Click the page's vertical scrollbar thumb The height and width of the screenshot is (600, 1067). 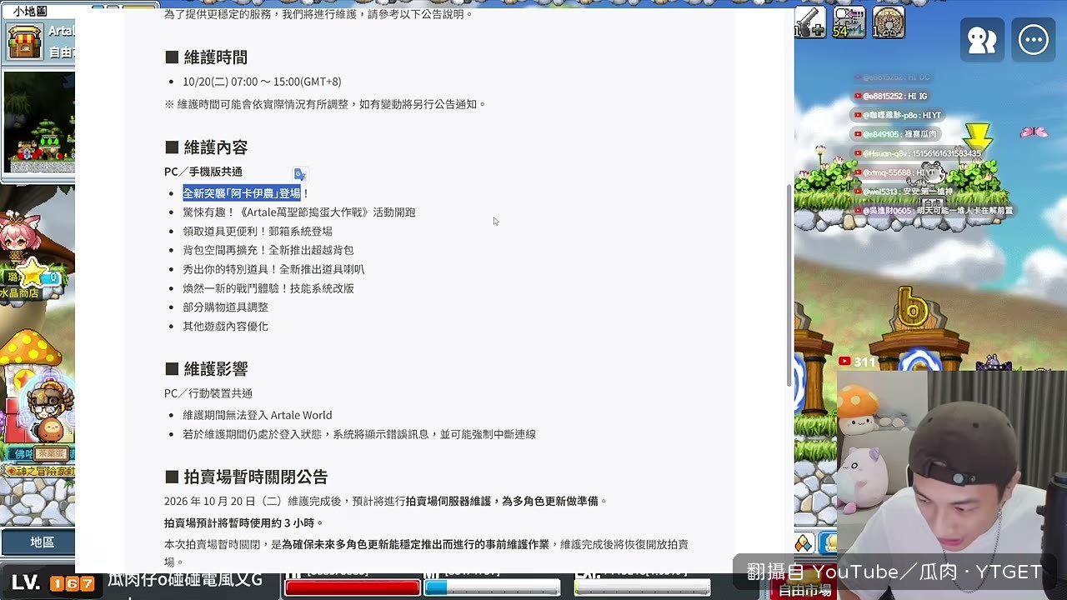tap(789, 284)
